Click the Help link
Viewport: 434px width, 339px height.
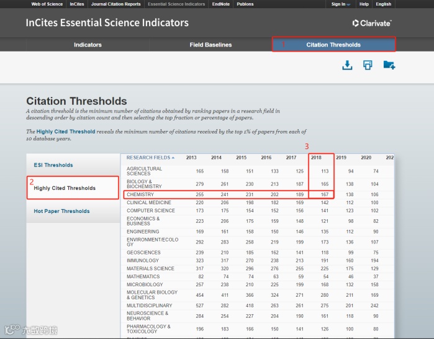point(364,4)
